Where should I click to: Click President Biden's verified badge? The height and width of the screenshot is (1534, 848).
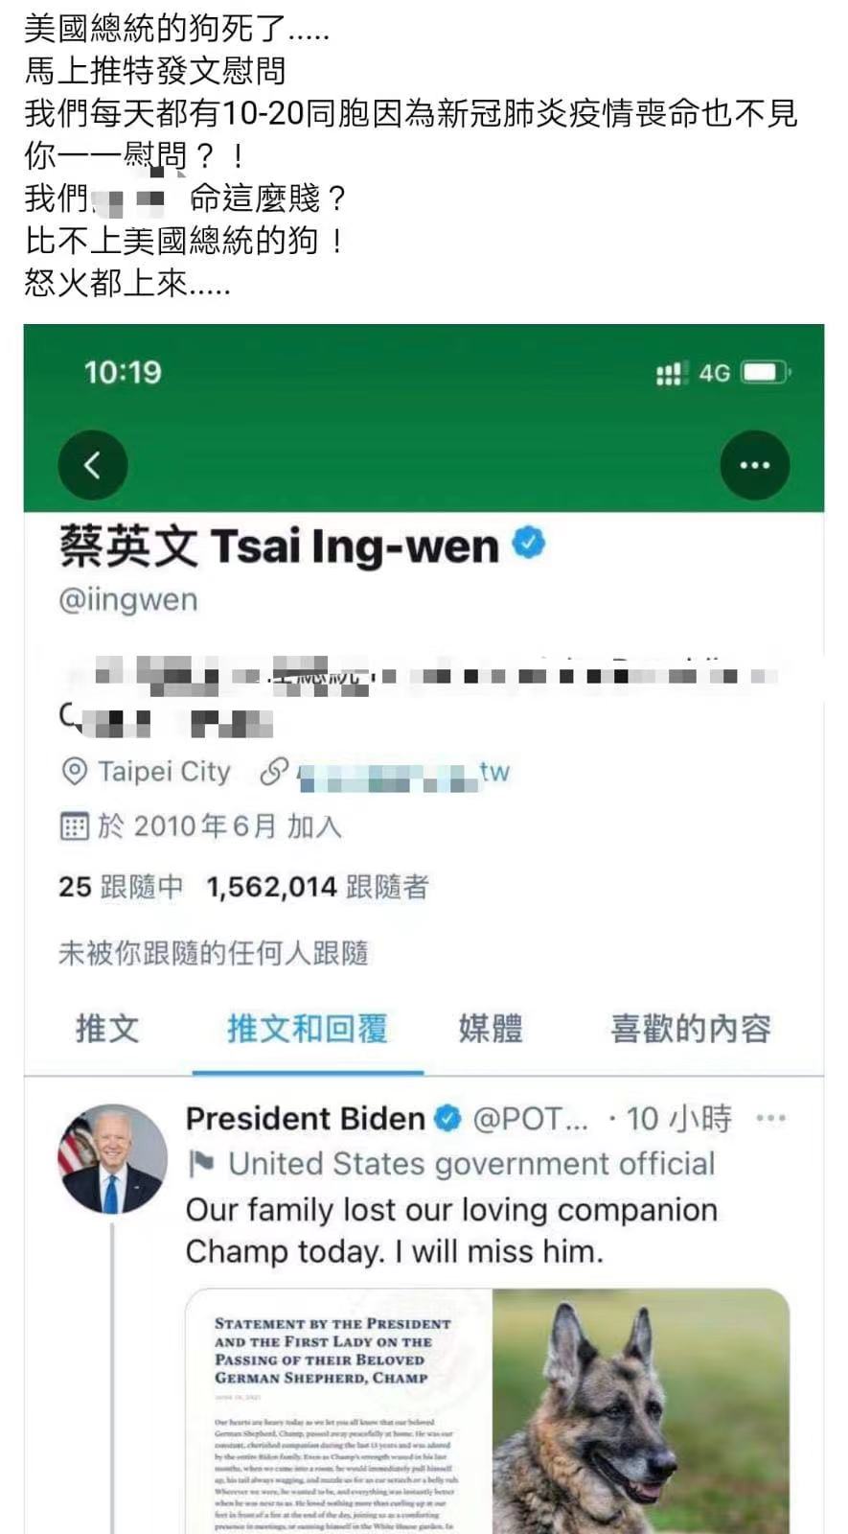coord(447,1118)
